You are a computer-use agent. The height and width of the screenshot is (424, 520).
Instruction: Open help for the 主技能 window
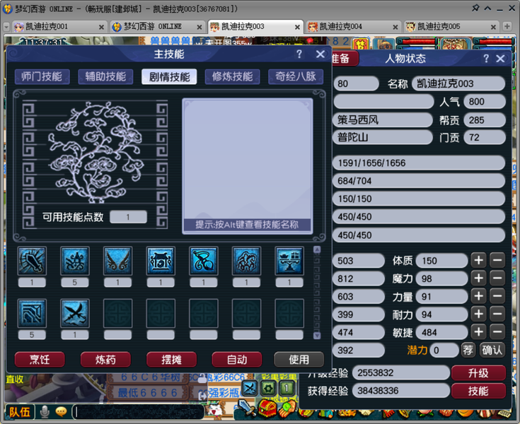[299, 54]
